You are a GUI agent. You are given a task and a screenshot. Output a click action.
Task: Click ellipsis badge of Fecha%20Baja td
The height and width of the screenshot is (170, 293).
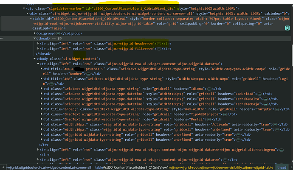[x=265, y=104]
